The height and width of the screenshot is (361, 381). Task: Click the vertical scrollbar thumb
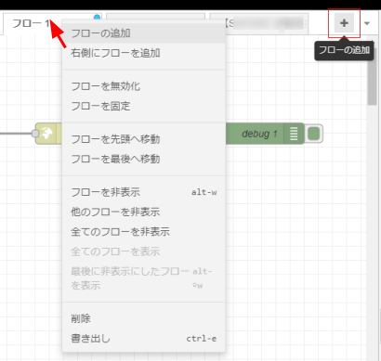[372, 83]
